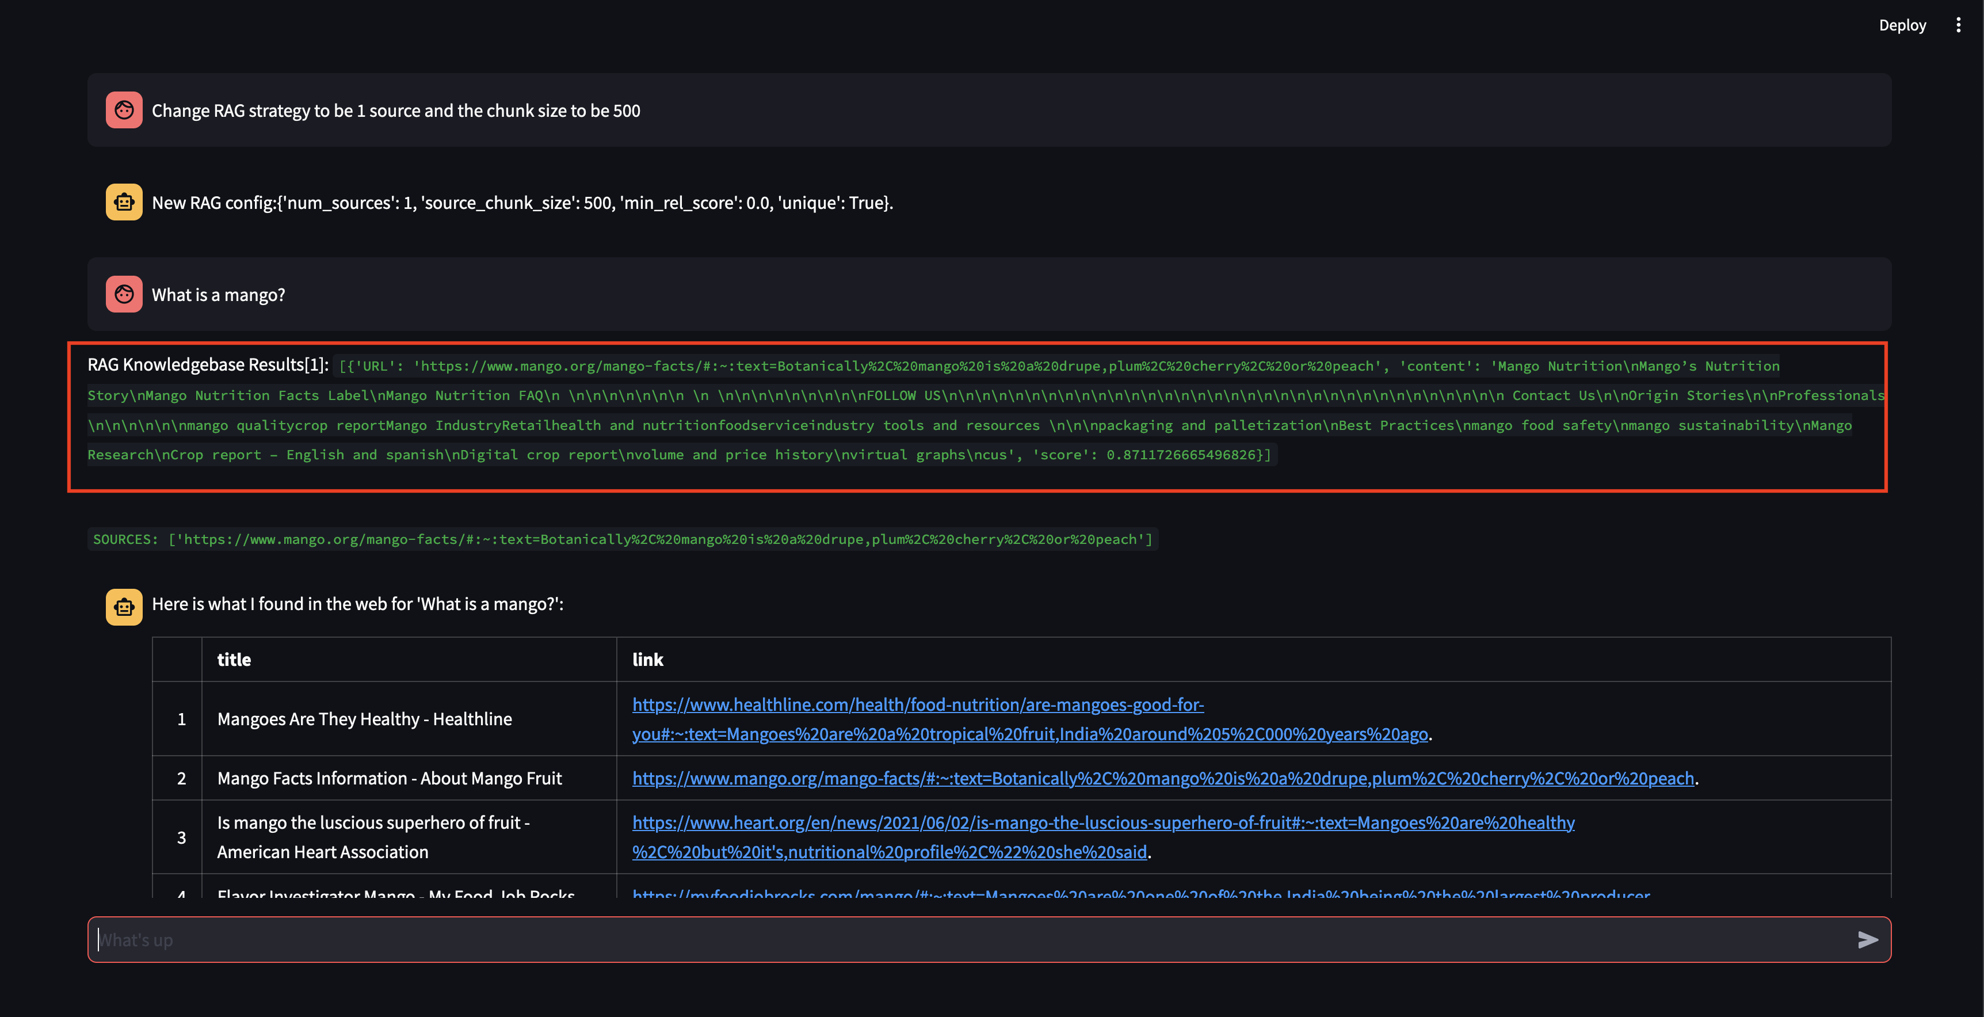The height and width of the screenshot is (1017, 1984).
Task: Click row number 3 in results table
Action: 181,837
